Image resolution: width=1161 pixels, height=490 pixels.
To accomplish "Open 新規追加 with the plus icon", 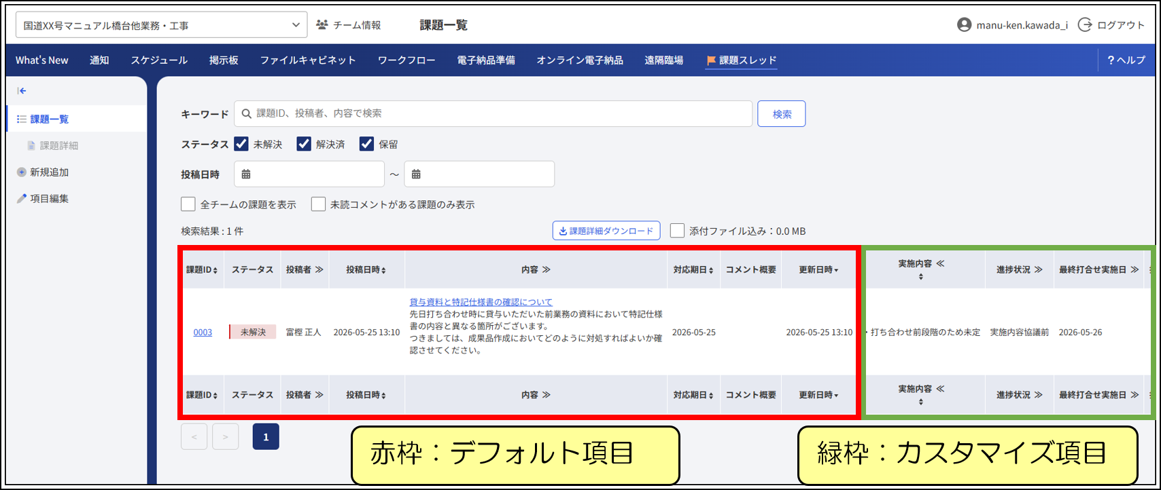I will (x=21, y=172).
